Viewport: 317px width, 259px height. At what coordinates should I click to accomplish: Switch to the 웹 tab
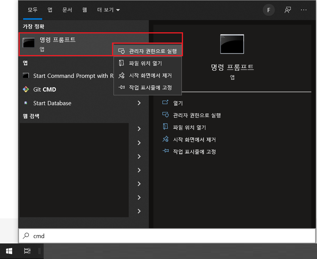(x=85, y=10)
